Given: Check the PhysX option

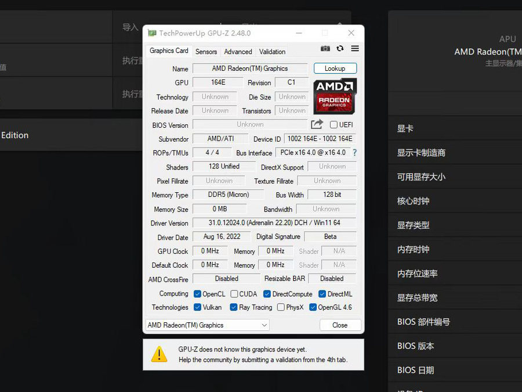Looking at the screenshot, I should click(x=281, y=307).
